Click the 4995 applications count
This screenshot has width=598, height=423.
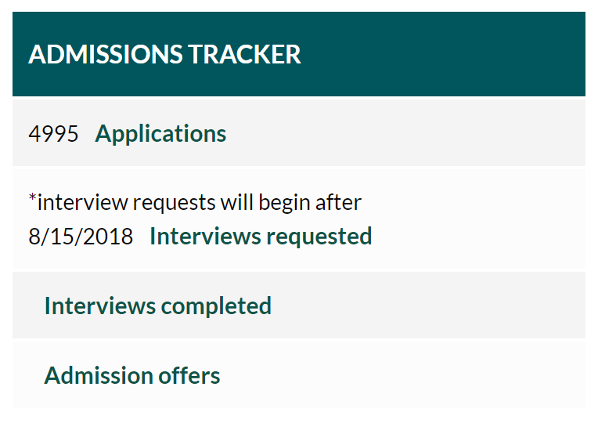[x=53, y=134]
